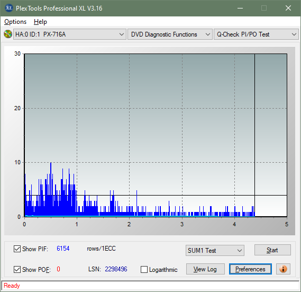301x292 pixels.
Task: Open the Q-Check PI/PO Test dropdown
Action: pos(256,34)
